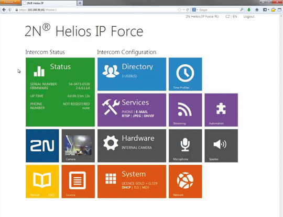Click the firmware version 2.6.0.13.4
Viewport: 283px width, 217px height.
click(x=83, y=88)
